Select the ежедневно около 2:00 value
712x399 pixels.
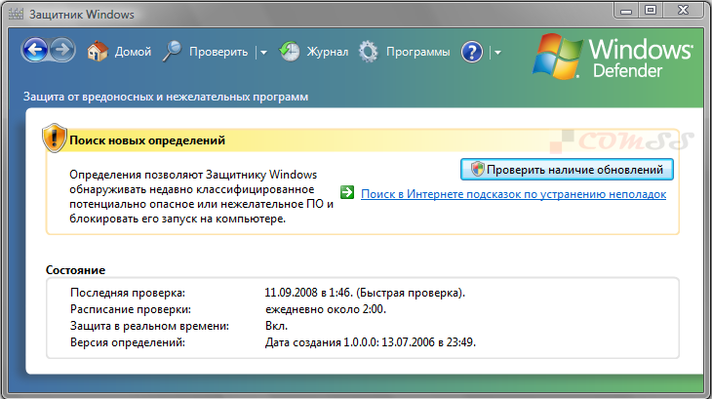(325, 309)
